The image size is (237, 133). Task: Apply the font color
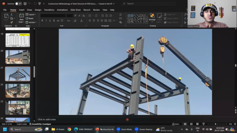click(x=81, y=21)
